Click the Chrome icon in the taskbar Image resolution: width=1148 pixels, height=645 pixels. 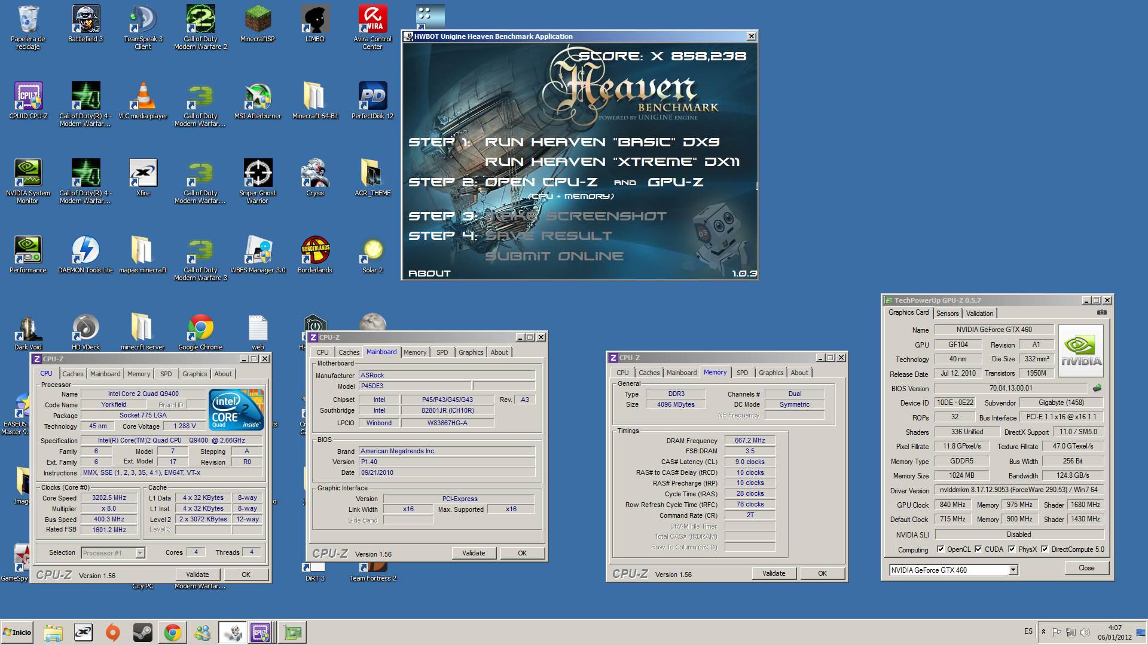[172, 632]
